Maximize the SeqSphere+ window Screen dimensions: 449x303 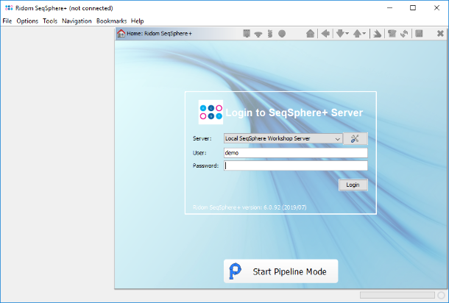click(413, 8)
